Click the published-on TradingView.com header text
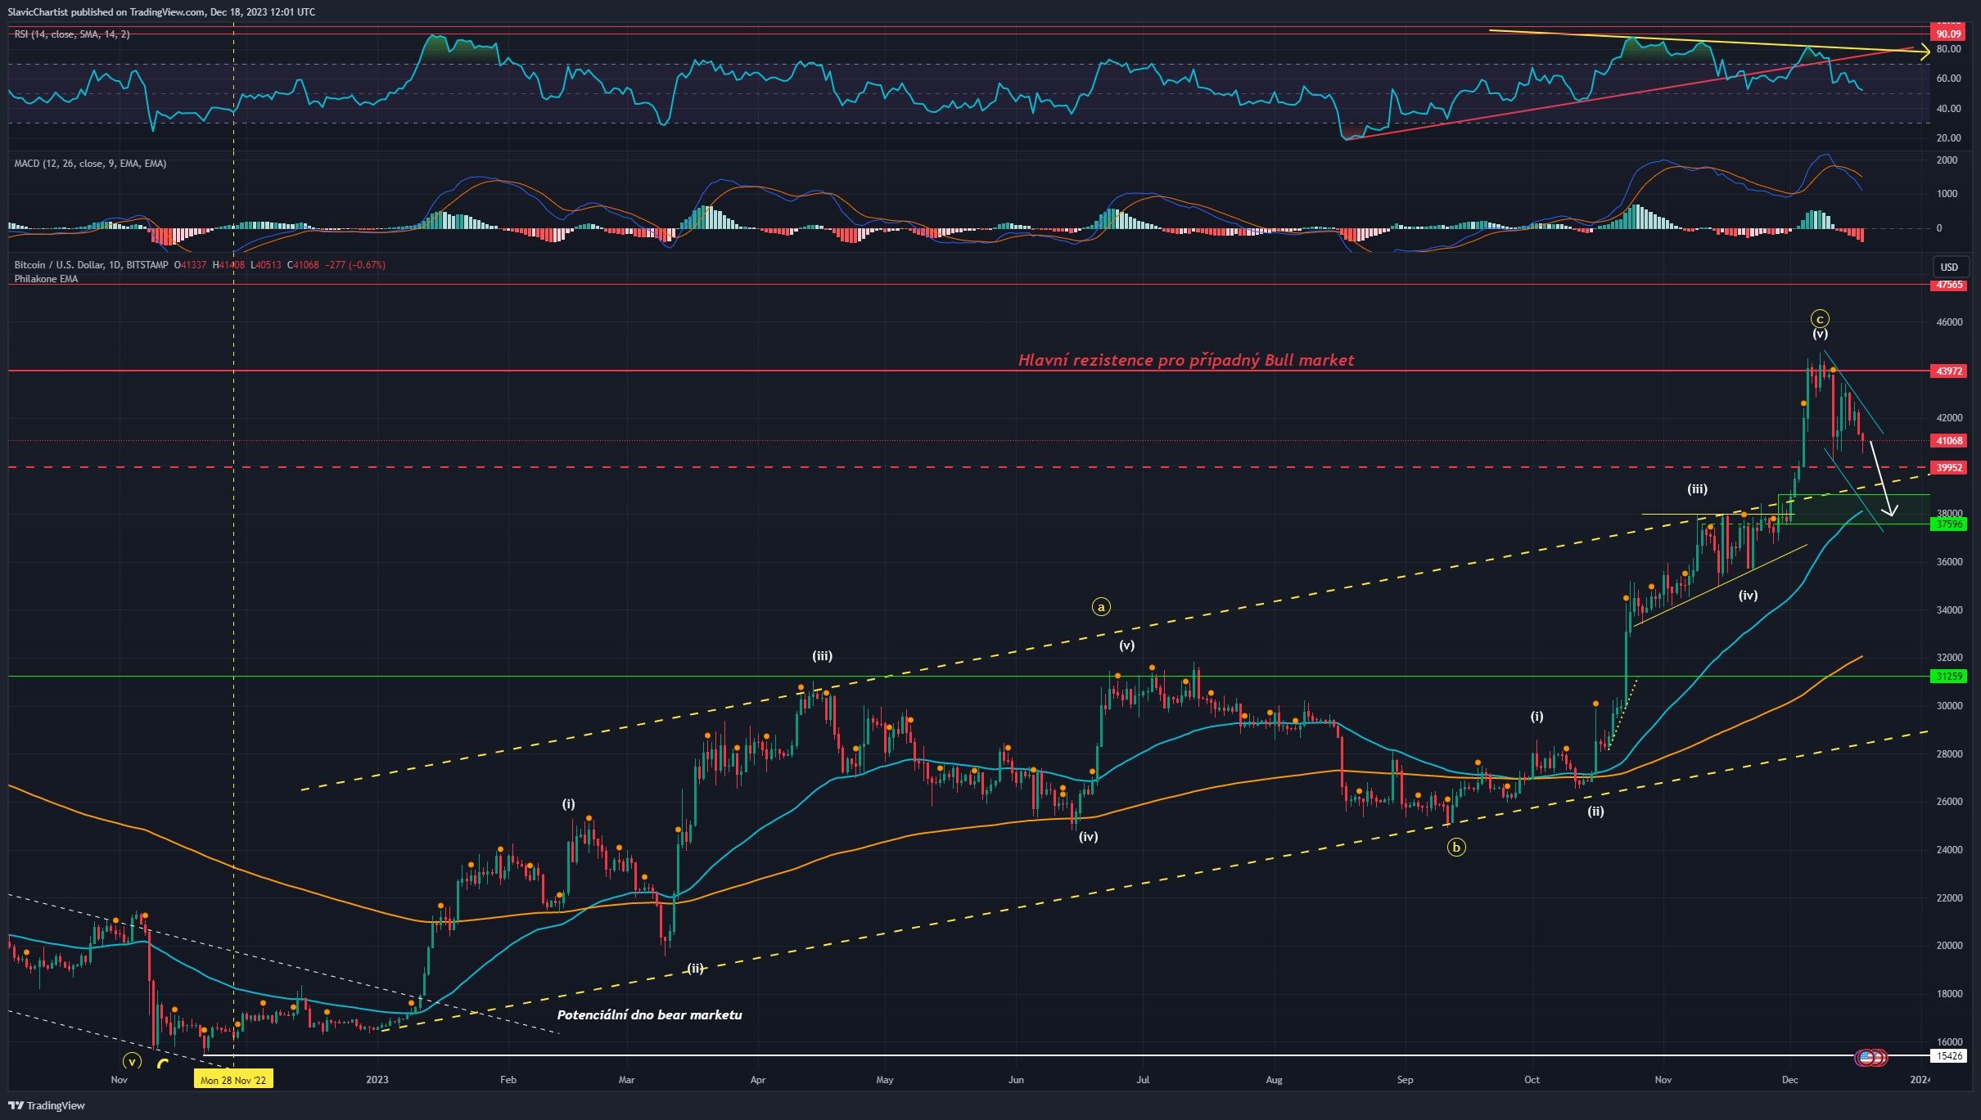1981x1120 pixels. 161,11
